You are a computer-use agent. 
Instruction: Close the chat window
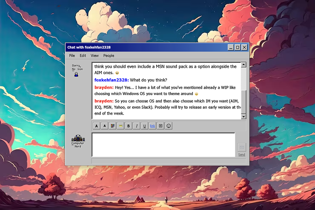pos(244,47)
